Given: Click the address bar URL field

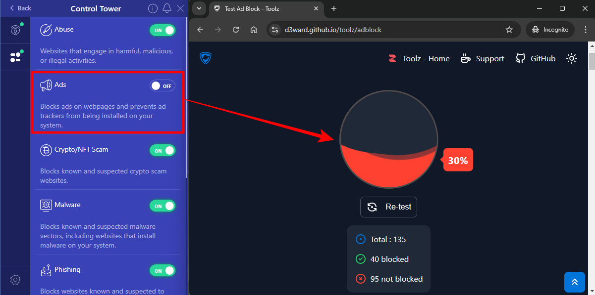Looking at the screenshot, I should (x=394, y=30).
